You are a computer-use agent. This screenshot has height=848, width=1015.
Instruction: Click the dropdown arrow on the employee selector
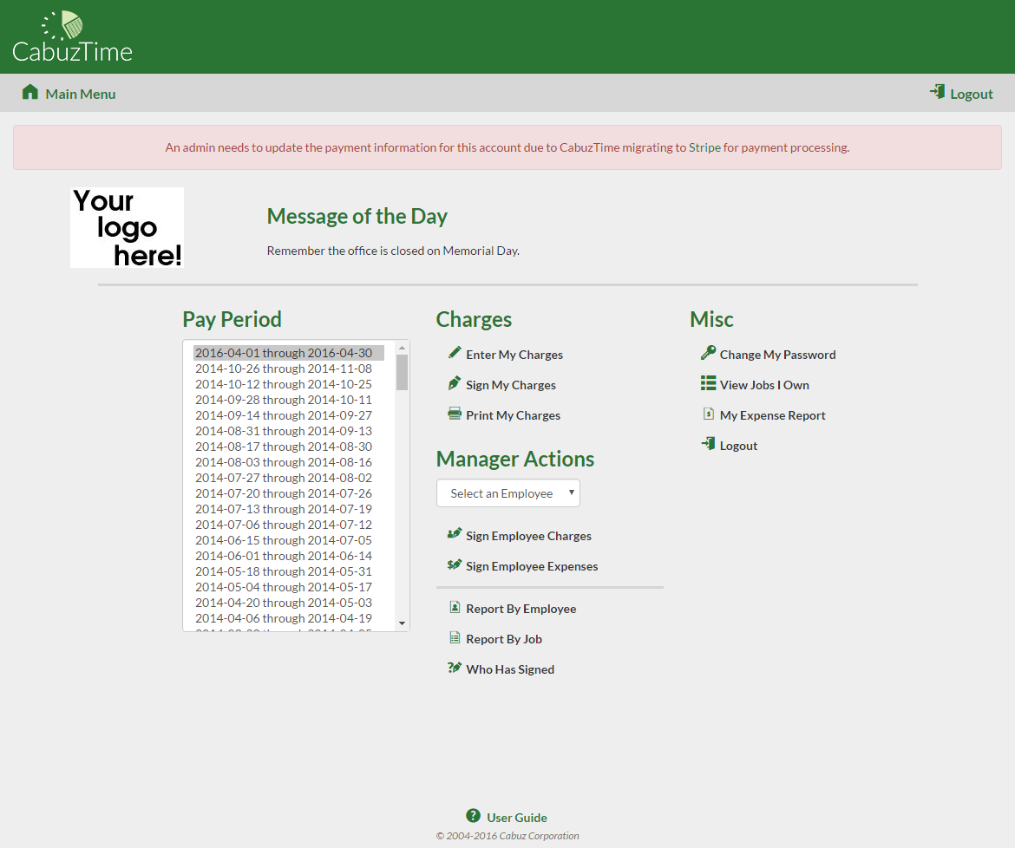572,492
